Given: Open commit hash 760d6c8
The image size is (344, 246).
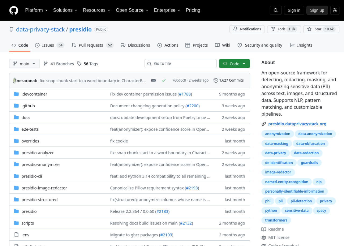Looking at the screenshot, I should (x=179, y=80).
